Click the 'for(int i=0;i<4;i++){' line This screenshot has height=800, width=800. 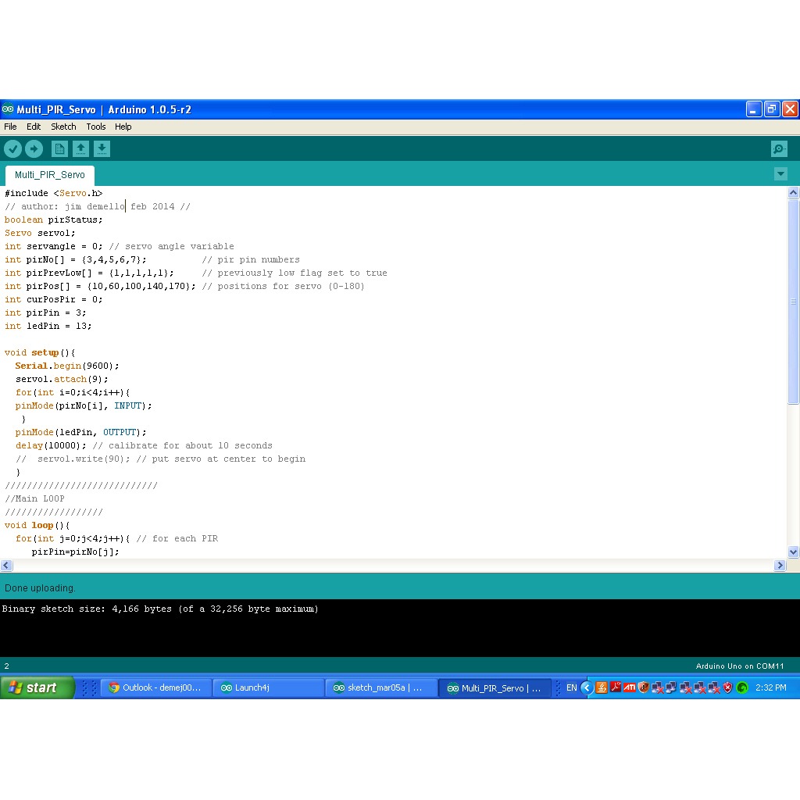point(73,392)
